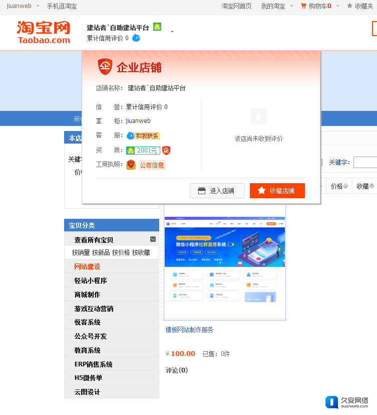
Task: Select H5微传单 category
Action: [x=88, y=378]
